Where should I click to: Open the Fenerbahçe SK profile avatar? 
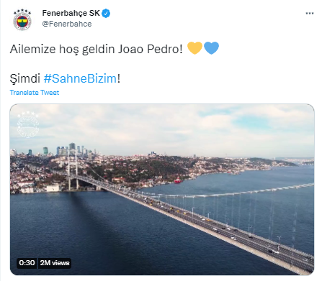pyautogui.click(x=22, y=20)
